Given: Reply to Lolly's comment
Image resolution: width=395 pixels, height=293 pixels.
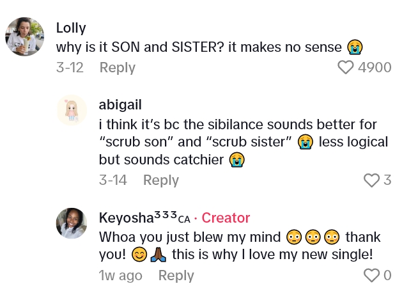Looking at the screenshot, I should point(118,67).
